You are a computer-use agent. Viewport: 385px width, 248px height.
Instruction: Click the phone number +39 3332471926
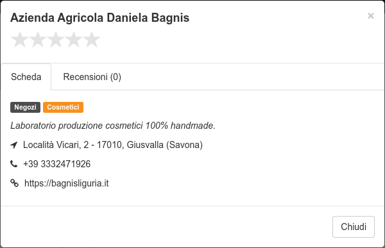click(x=56, y=164)
